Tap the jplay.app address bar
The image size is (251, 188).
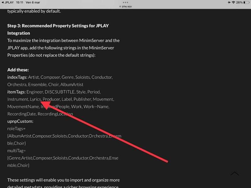point(125,6)
